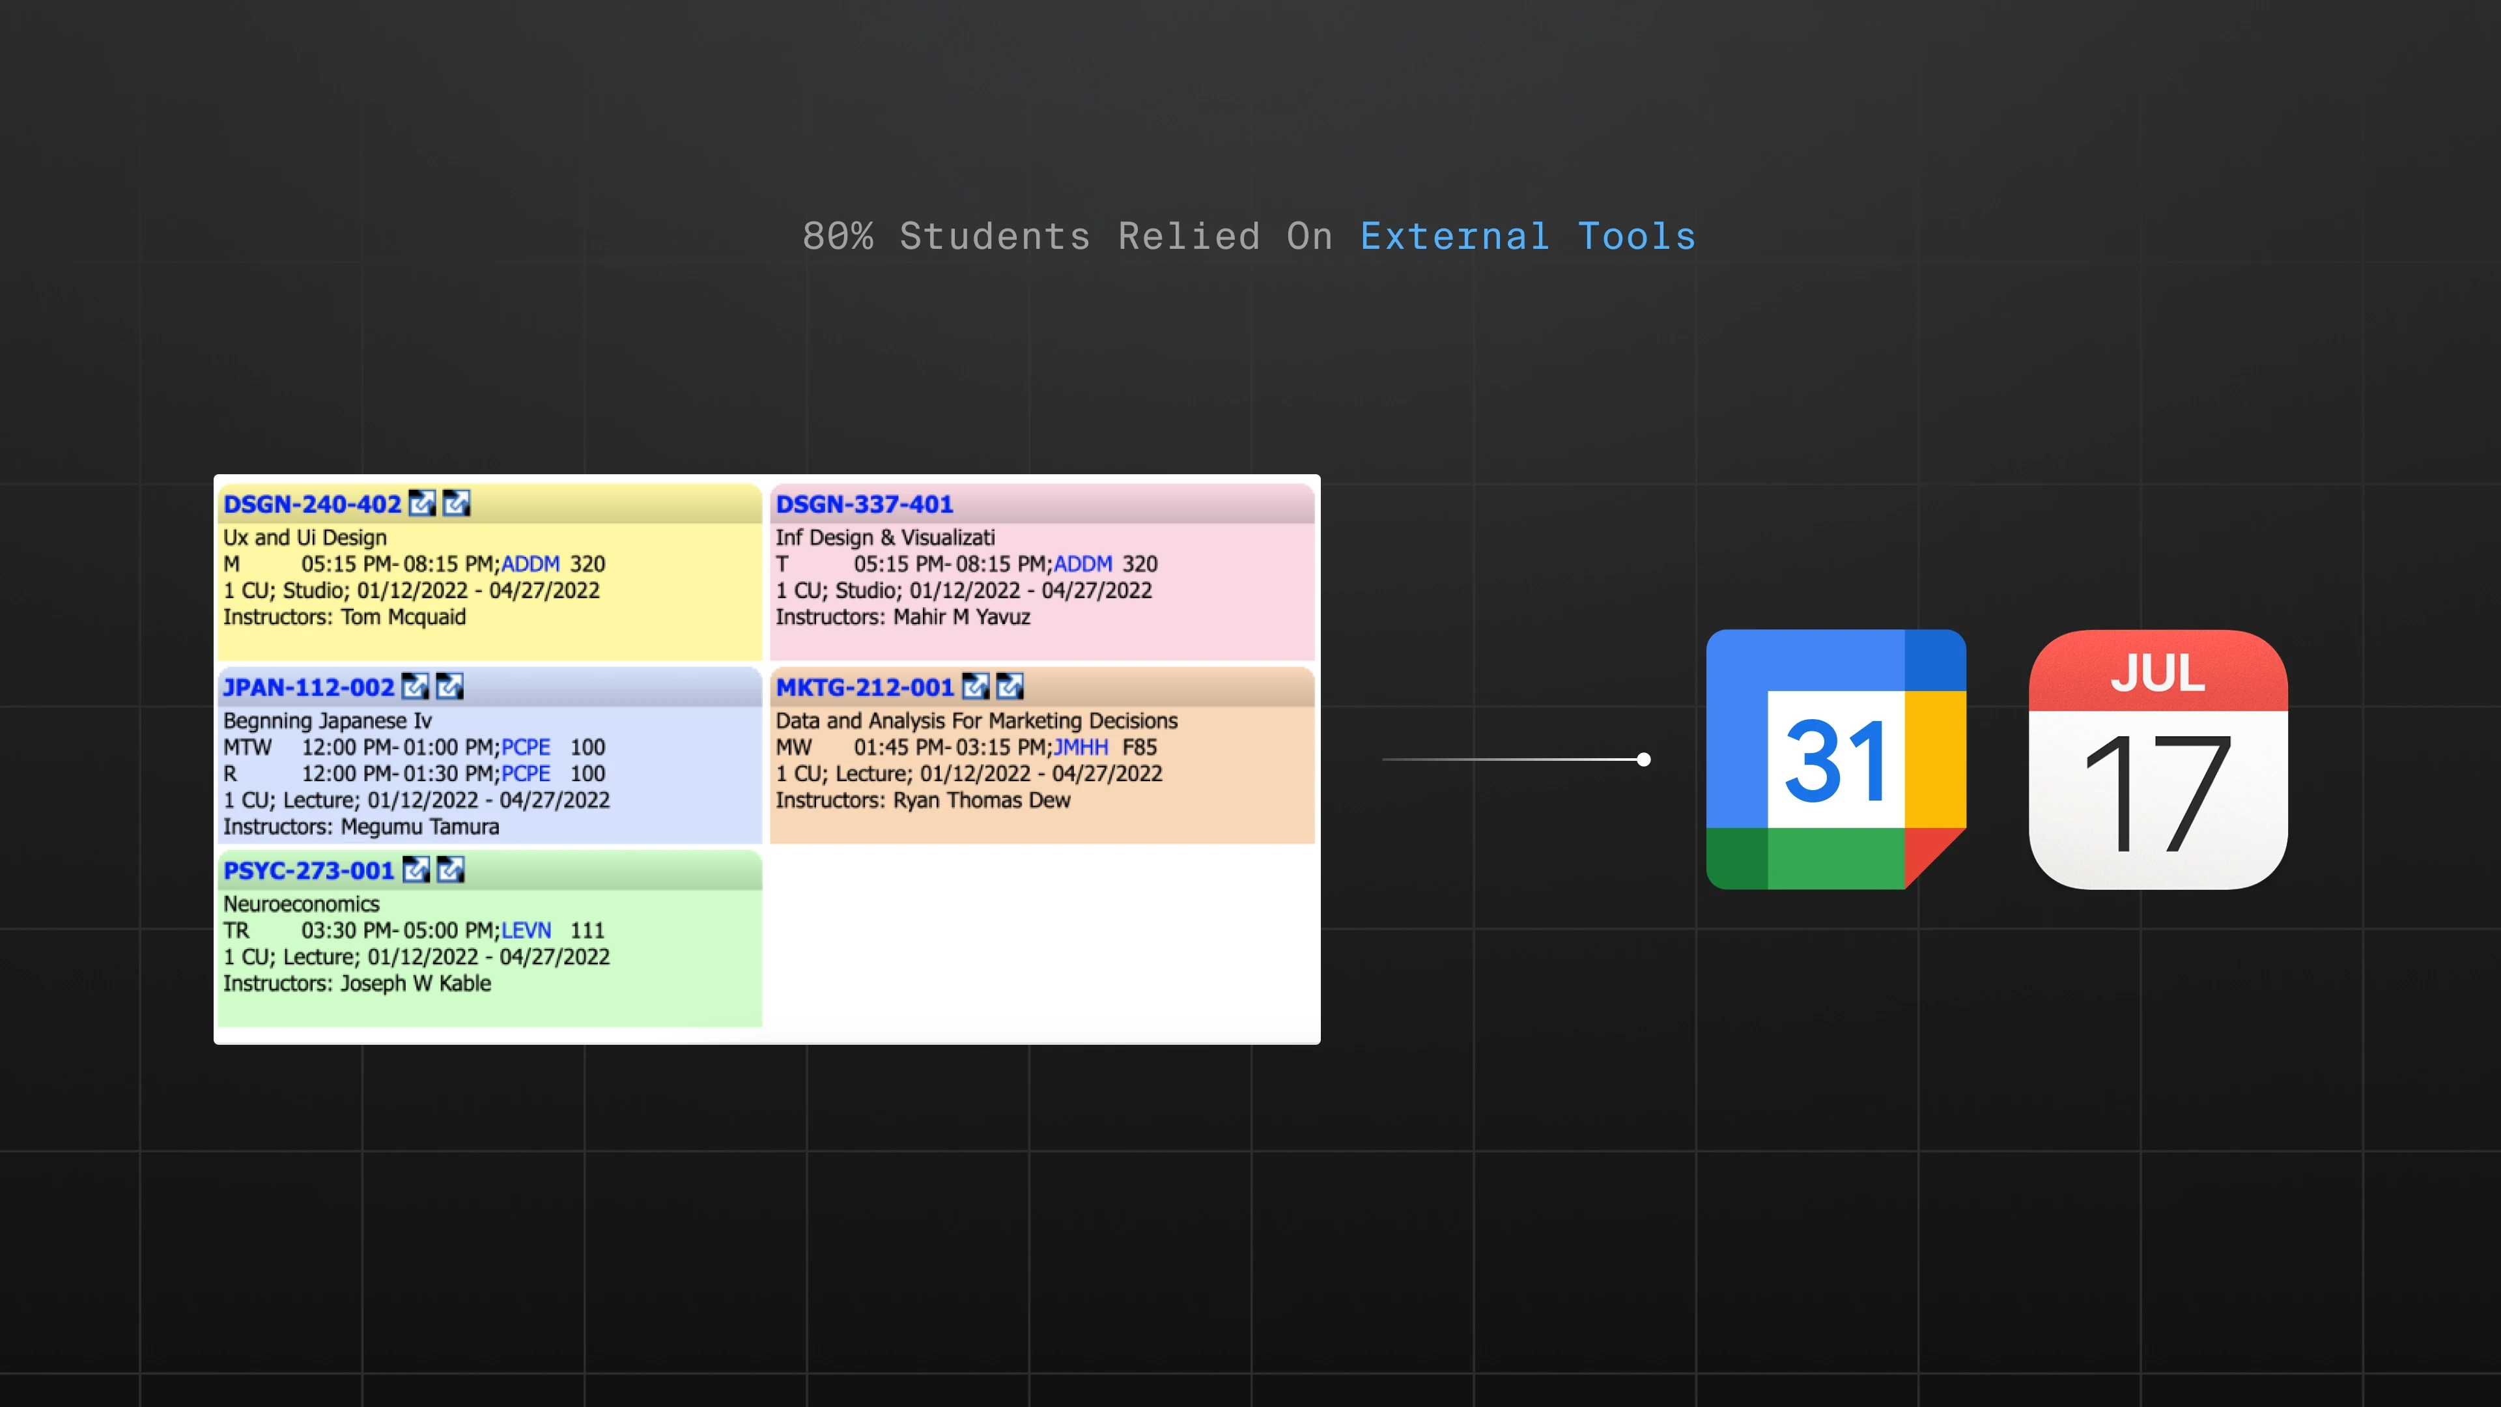The height and width of the screenshot is (1407, 2501).
Task: Click PCPE link on the MTW Japanese row
Action: [525, 748]
